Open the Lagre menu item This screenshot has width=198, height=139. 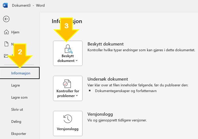click(x=15, y=85)
